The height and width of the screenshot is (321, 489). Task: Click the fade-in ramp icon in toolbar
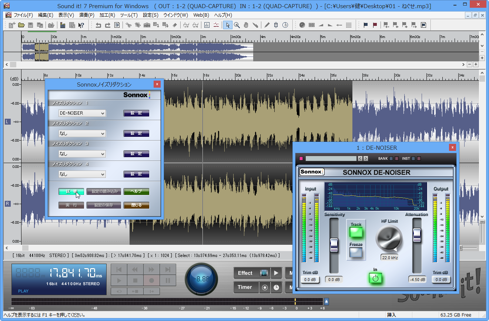[x=321, y=25]
